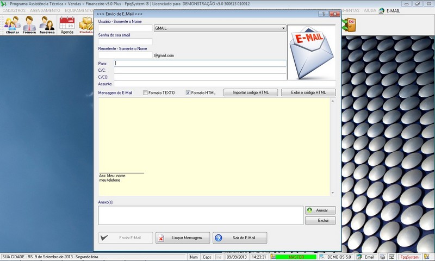435x261 pixels.
Task: Click the E-MAIL envelope picture
Action: tap(311, 52)
